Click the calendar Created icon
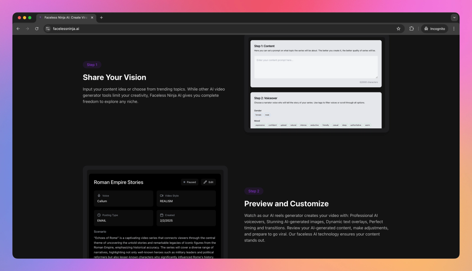The image size is (472, 271). (162, 215)
